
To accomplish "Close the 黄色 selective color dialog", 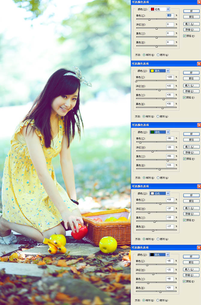I will (199, 64).
